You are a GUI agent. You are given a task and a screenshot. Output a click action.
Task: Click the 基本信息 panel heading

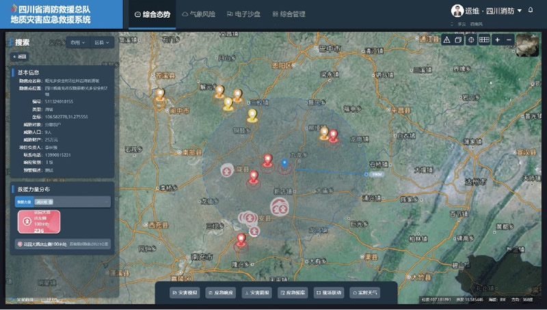click(x=29, y=72)
